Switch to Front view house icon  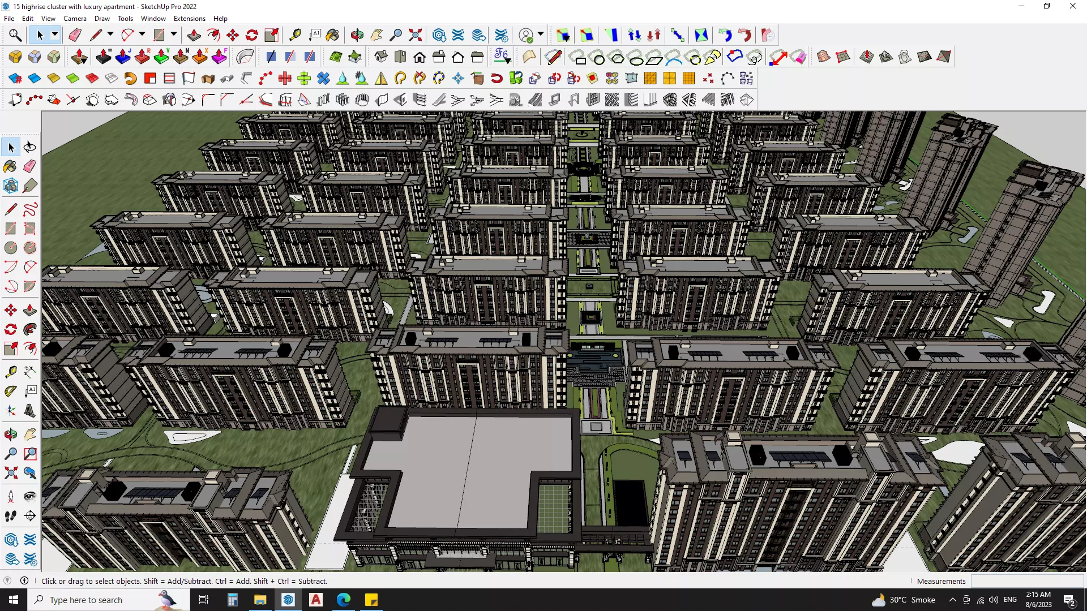(420, 57)
